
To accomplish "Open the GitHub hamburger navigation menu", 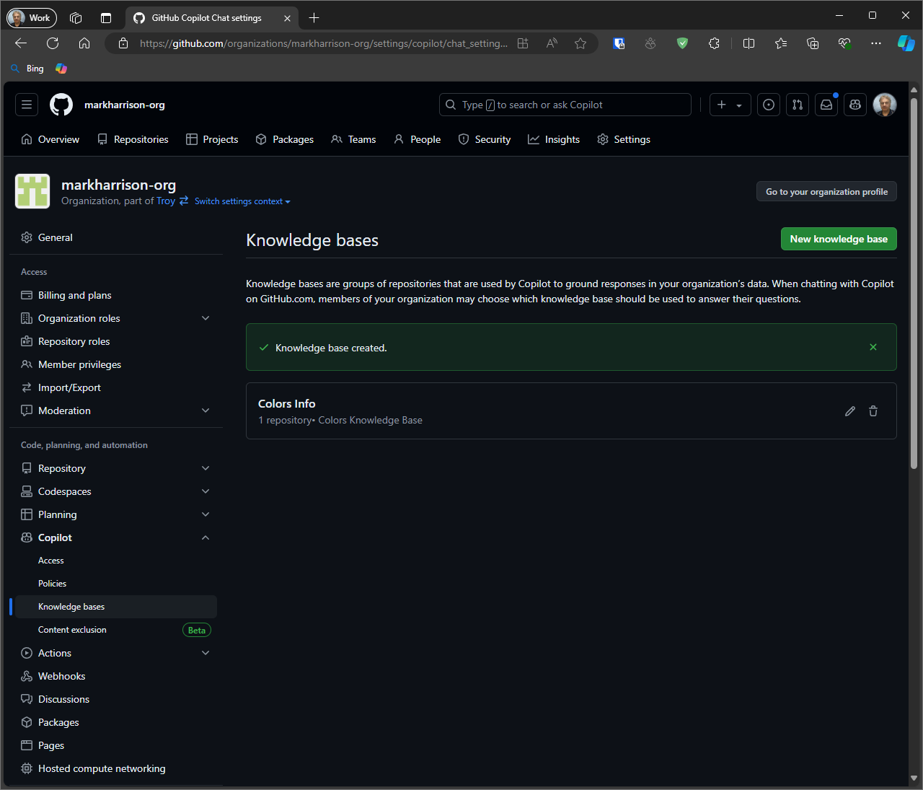I will [27, 105].
